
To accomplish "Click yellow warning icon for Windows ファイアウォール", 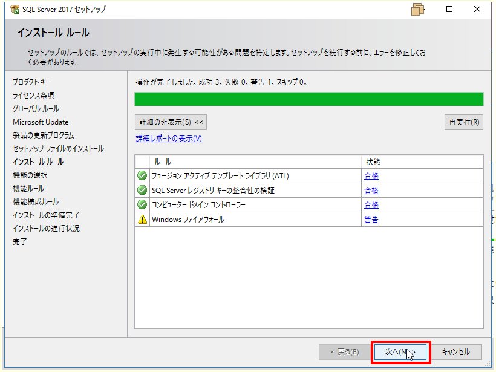I will (x=142, y=219).
